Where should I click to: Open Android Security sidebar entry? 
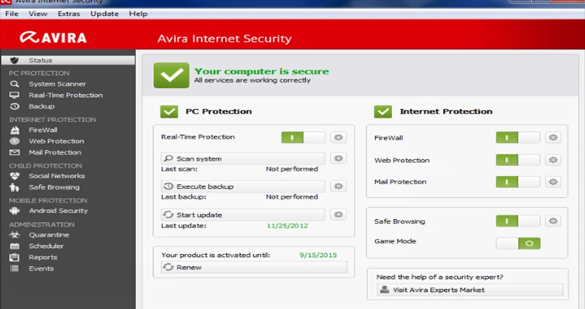tap(58, 211)
